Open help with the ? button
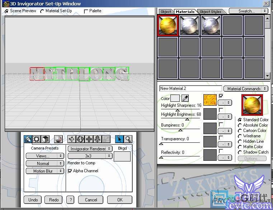Viewport: 273px width, 210px height. [70, 200]
